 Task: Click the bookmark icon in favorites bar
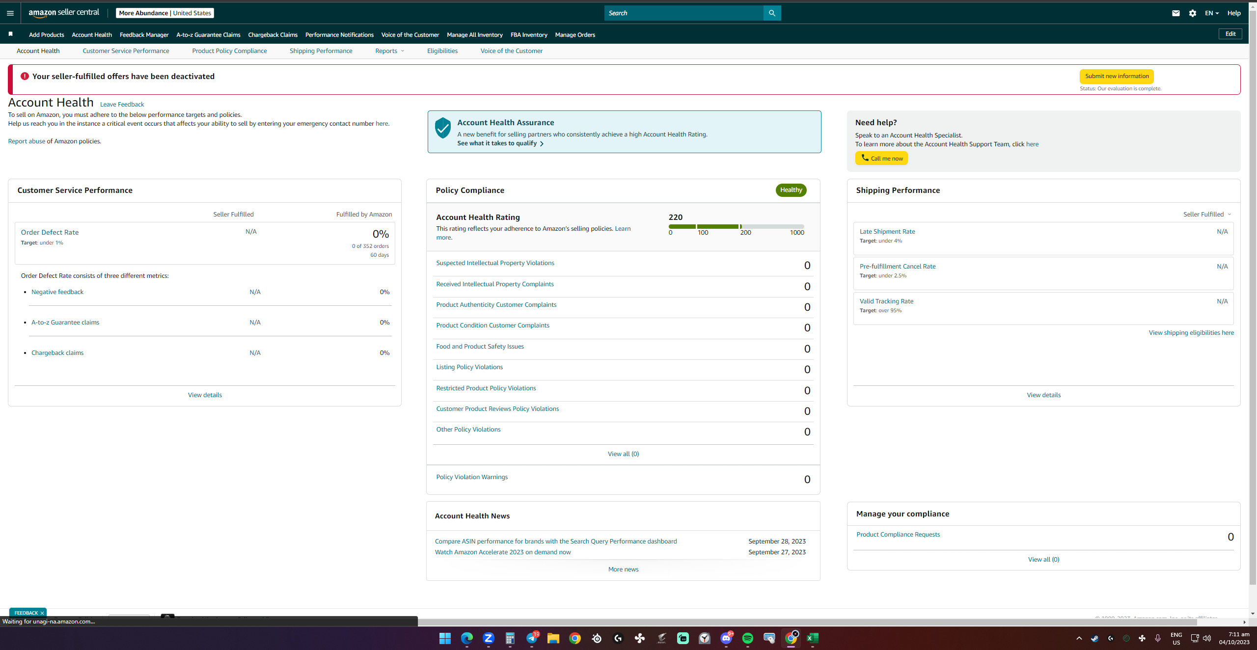[10, 34]
